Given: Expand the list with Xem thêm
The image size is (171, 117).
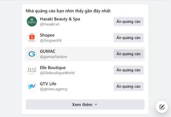Looking at the screenshot, I should click(85, 105).
